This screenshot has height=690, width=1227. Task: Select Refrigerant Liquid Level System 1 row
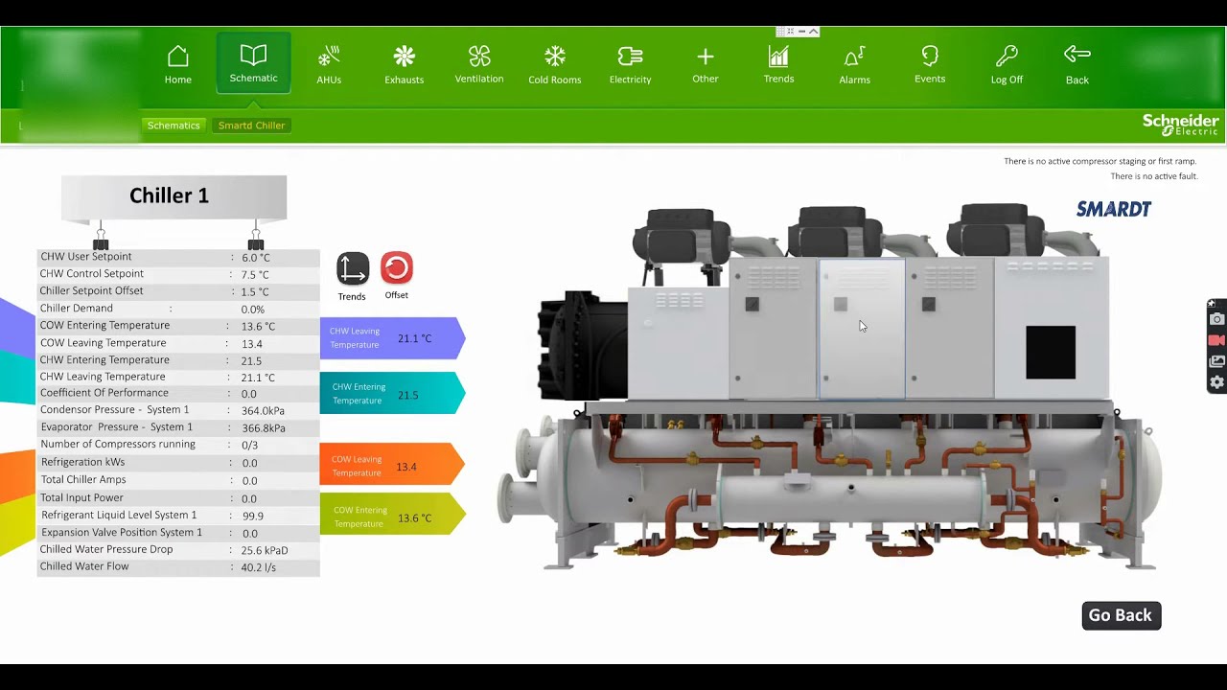[x=178, y=516]
